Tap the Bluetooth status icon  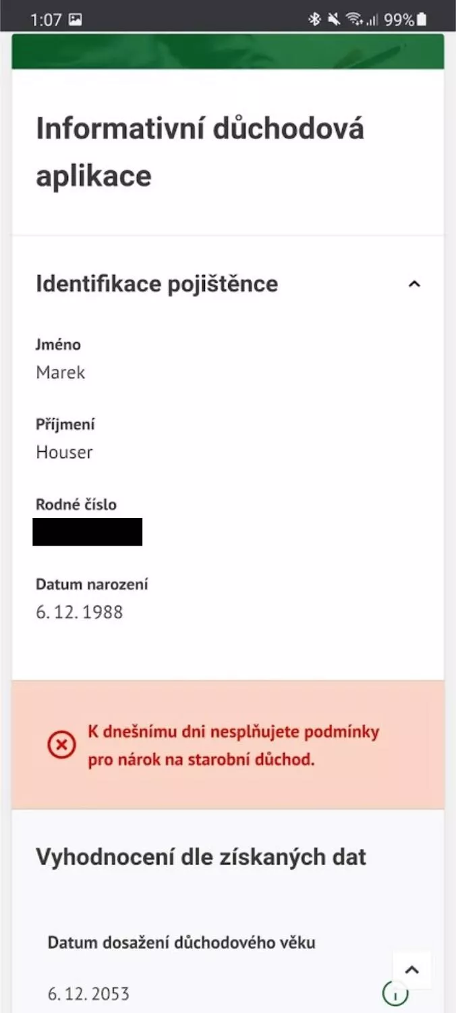click(314, 20)
